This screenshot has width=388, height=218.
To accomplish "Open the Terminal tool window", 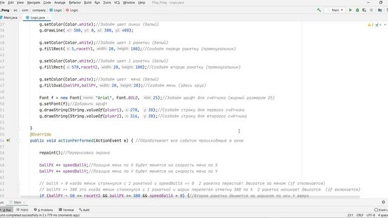I will point(66,210).
